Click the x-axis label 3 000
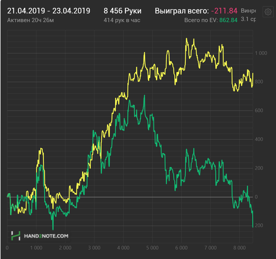 pyautogui.click(x=94, y=248)
